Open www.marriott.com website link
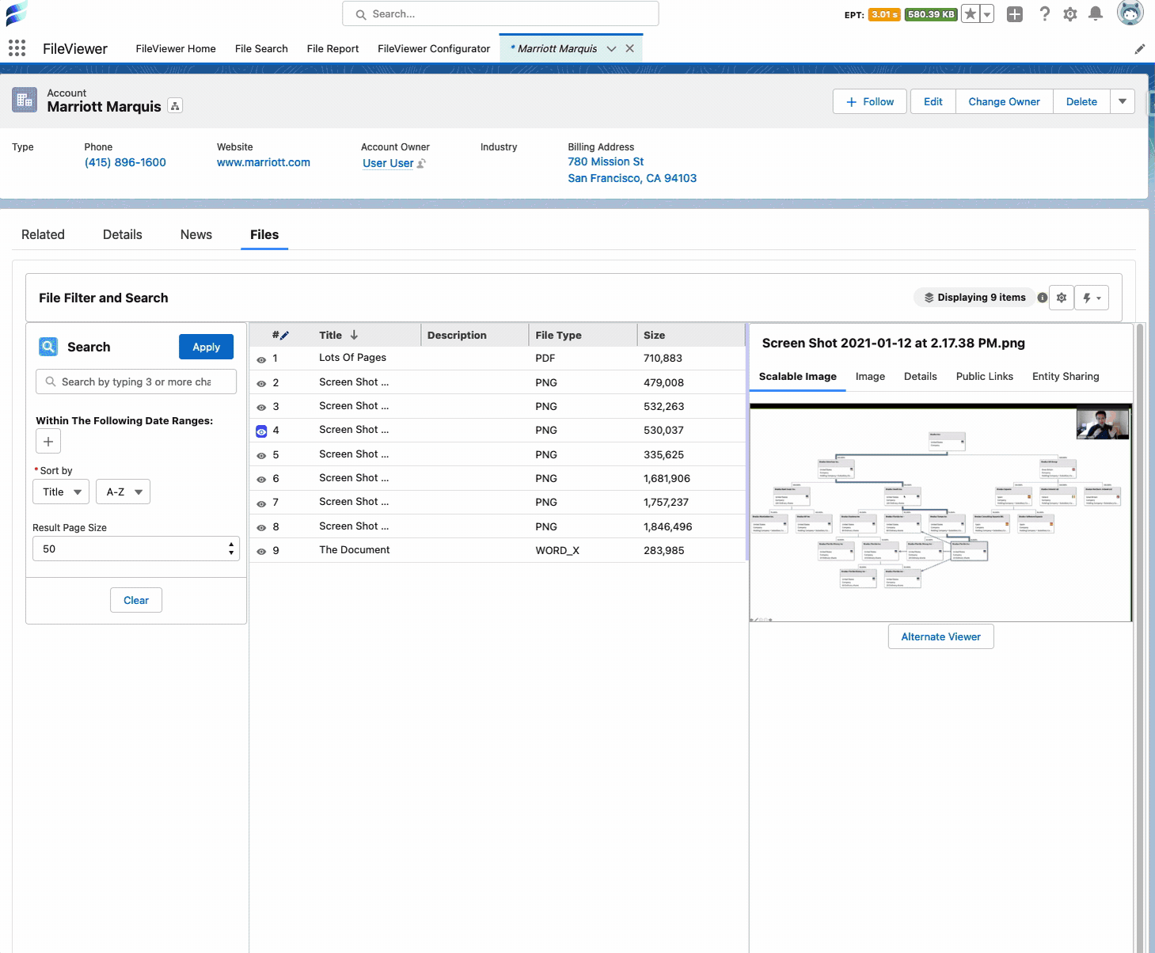The image size is (1155, 953). point(264,162)
